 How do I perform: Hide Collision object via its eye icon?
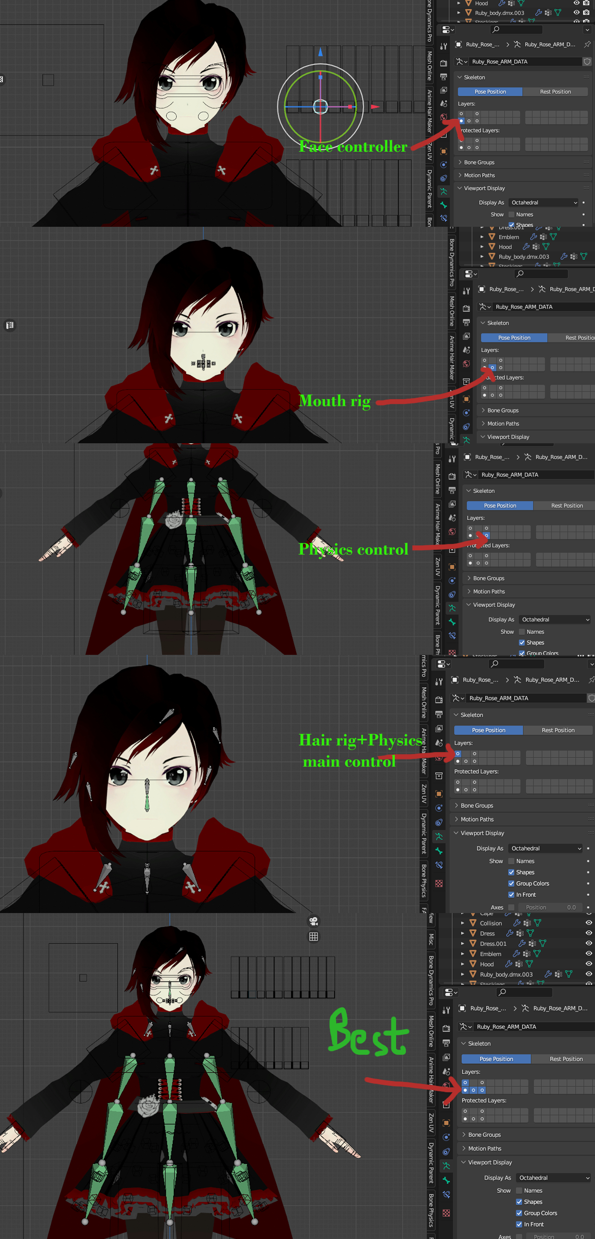coord(589,923)
